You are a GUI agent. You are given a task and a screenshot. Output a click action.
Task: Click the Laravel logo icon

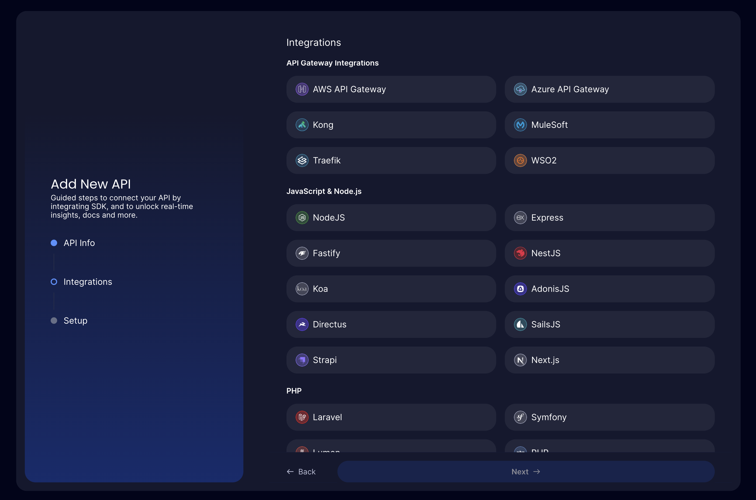click(302, 417)
